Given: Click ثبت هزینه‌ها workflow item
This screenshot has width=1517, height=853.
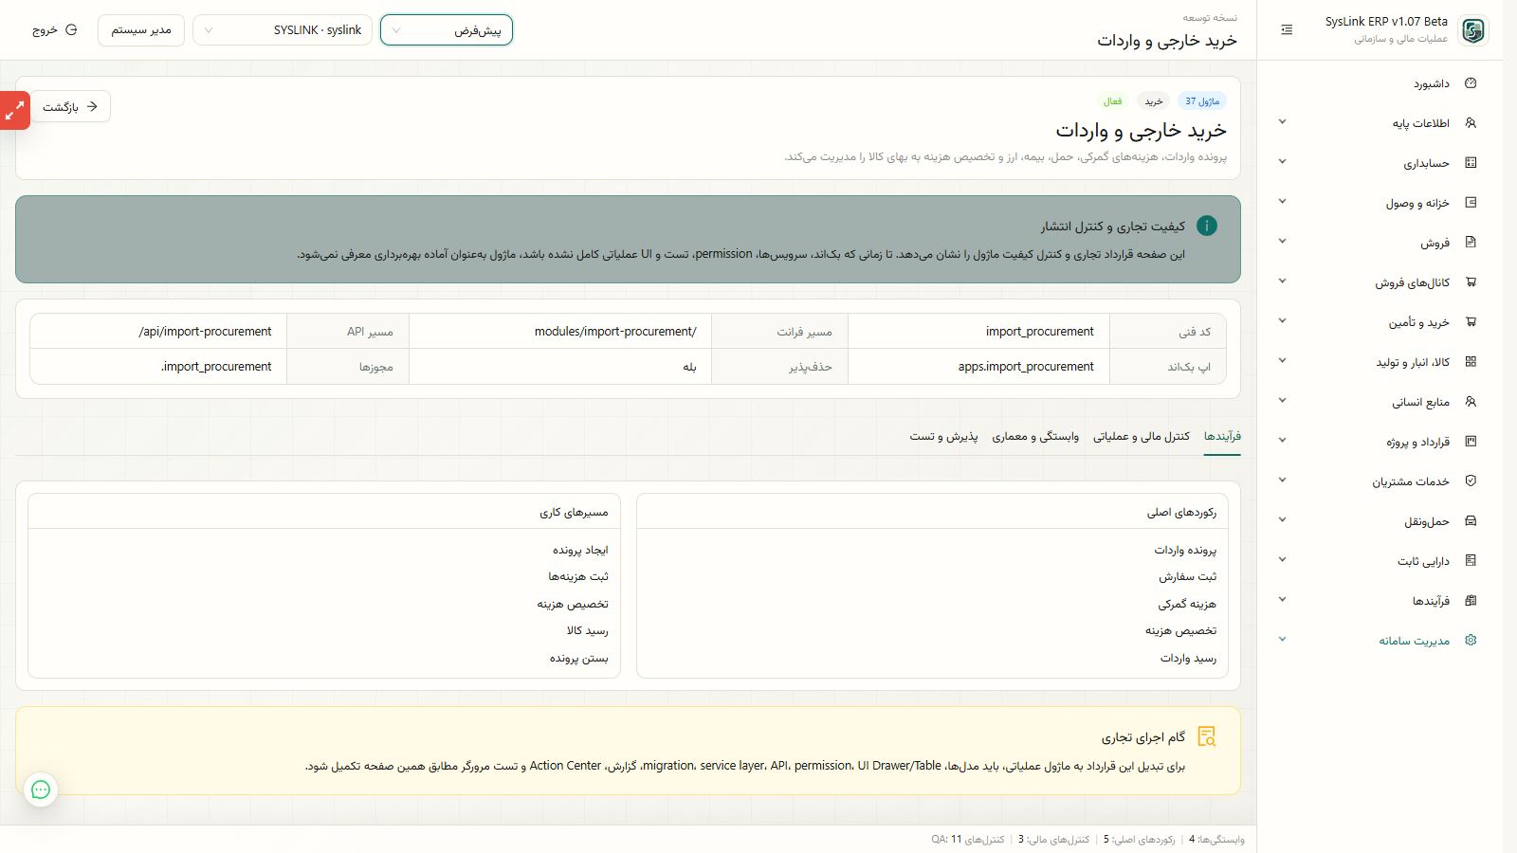Looking at the screenshot, I should 578,577.
